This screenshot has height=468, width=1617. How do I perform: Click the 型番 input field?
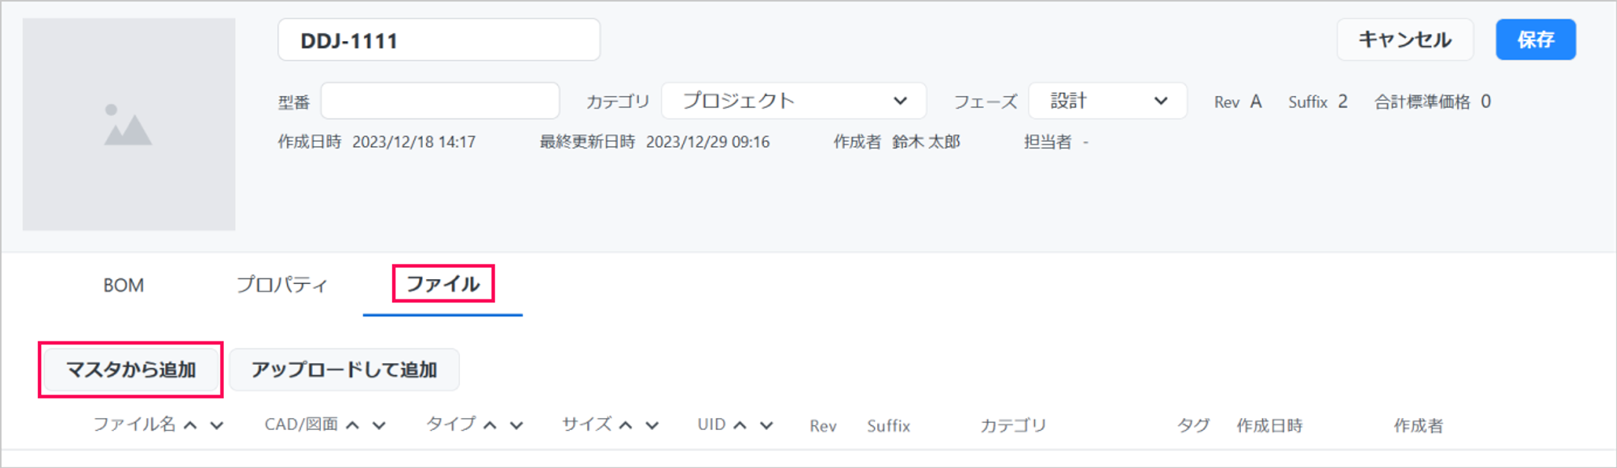pos(440,101)
